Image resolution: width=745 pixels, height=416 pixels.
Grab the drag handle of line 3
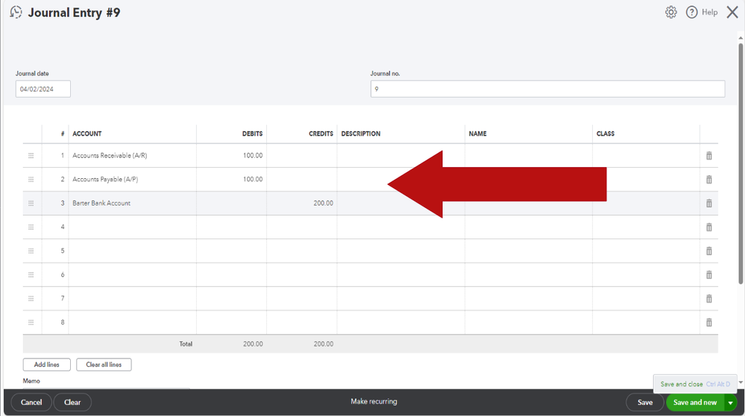coord(31,204)
